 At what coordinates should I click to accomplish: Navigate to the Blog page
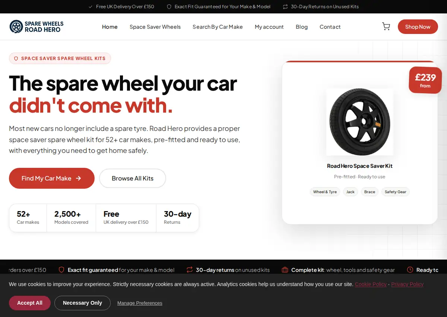pos(302,27)
